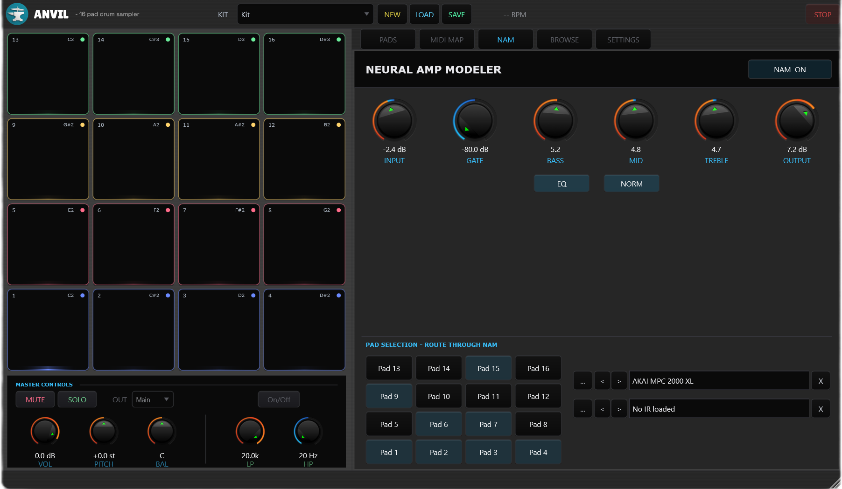The height and width of the screenshot is (489, 842).
Task: Trigger drum pad 13 (C3)
Action: [x=48, y=74]
